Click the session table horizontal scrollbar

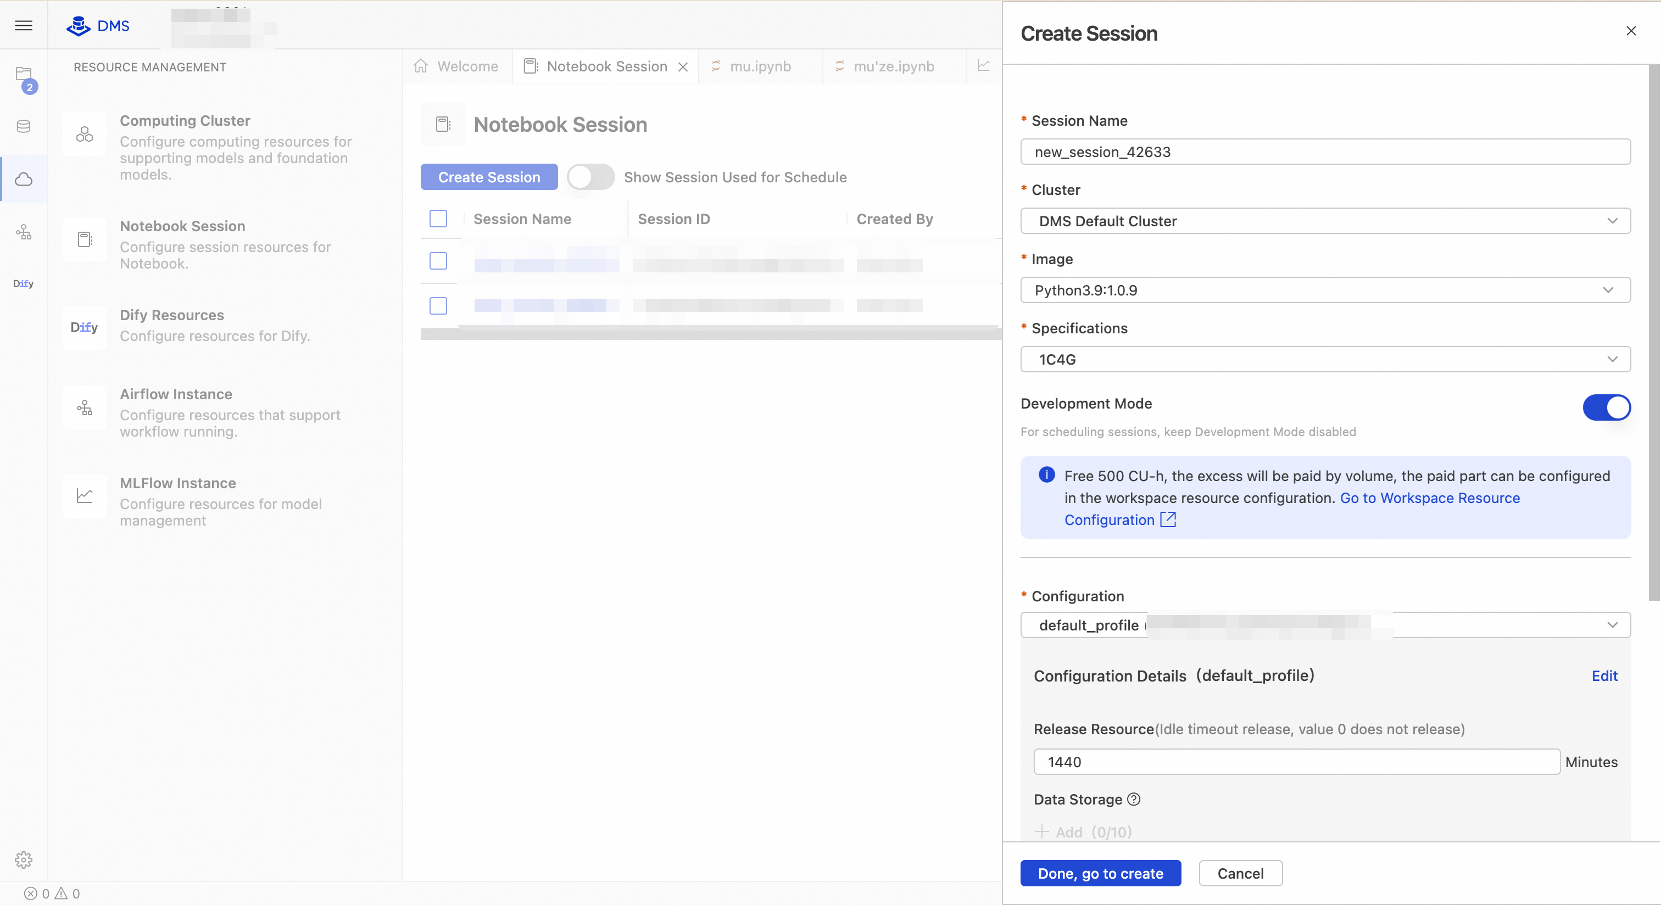pos(711,333)
